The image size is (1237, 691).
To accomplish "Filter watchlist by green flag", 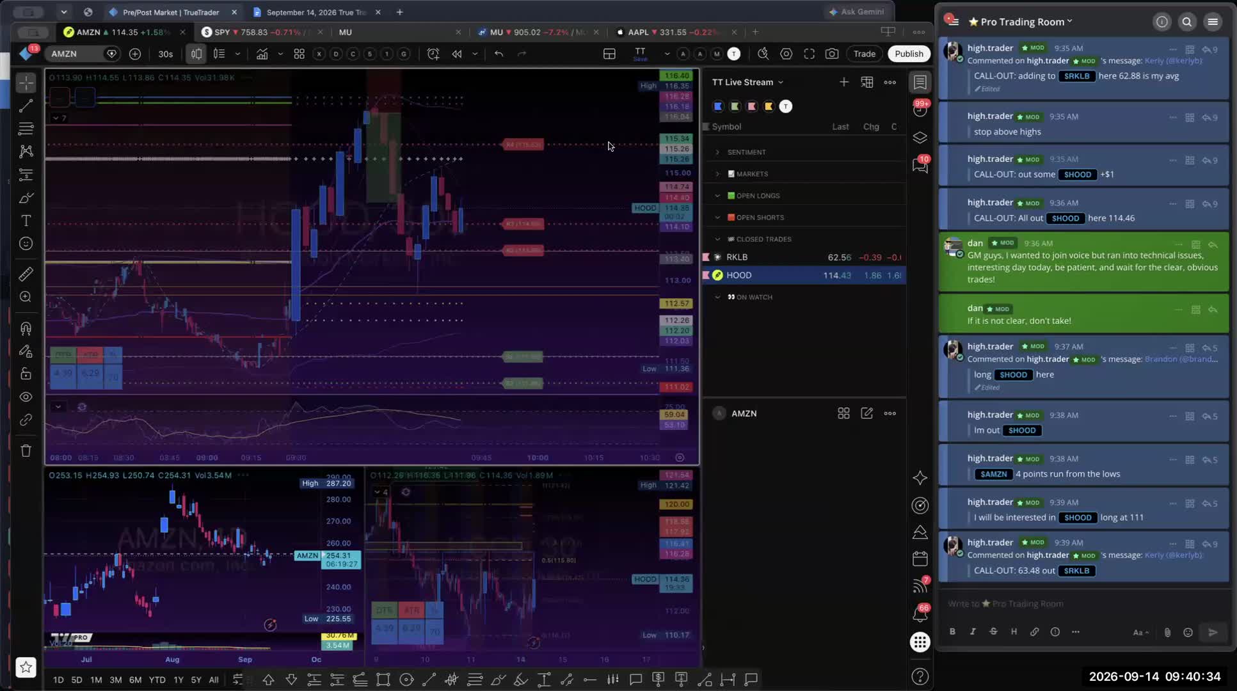I will click(735, 106).
